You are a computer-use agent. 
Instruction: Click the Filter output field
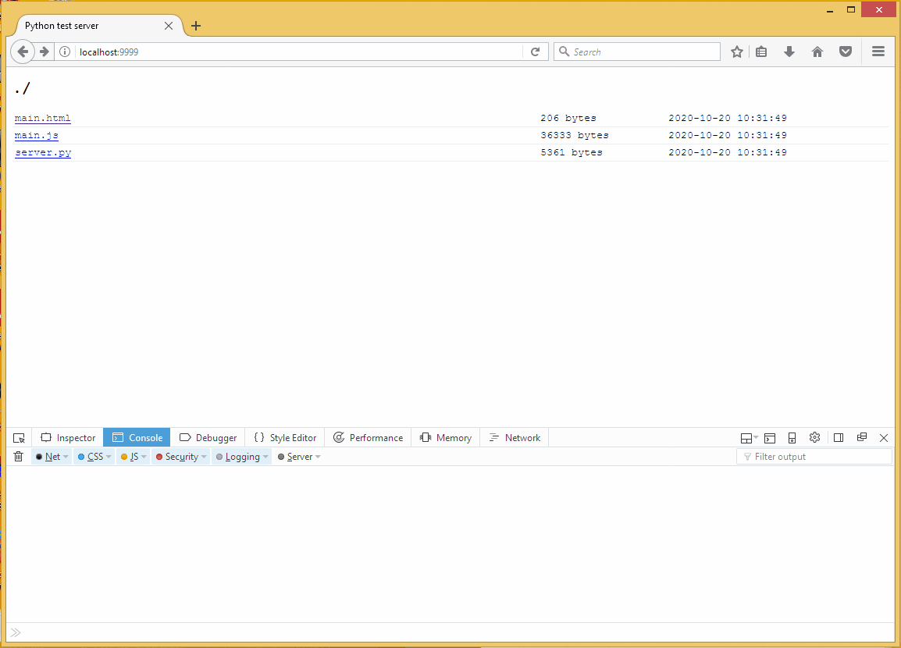[814, 457]
